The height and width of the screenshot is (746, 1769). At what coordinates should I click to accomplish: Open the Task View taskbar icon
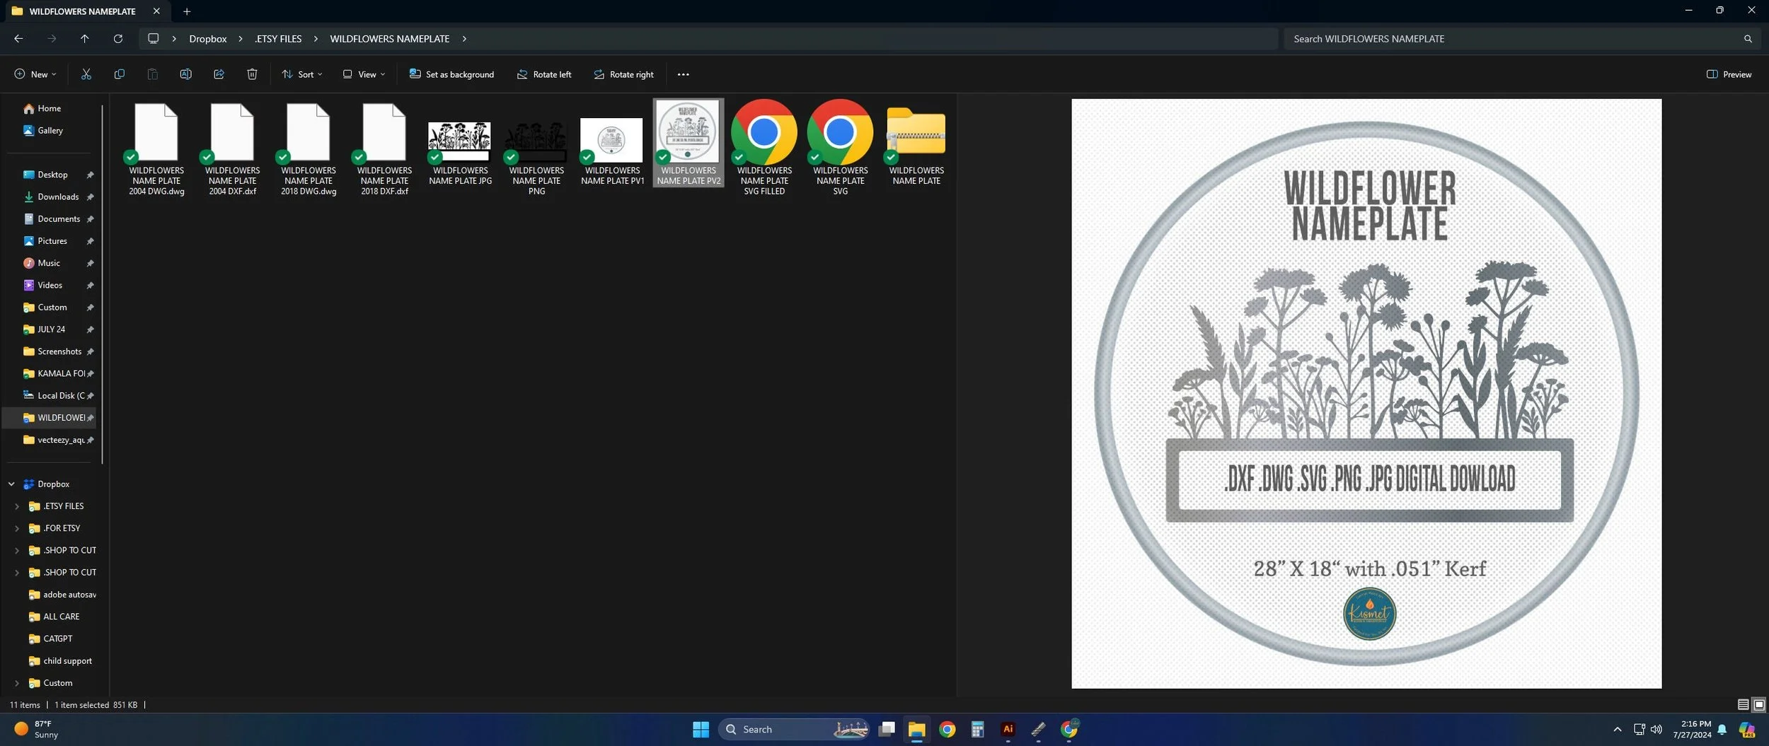pyautogui.click(x=887, y=729)
